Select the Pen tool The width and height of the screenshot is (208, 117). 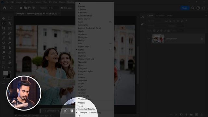pos(10,53)
